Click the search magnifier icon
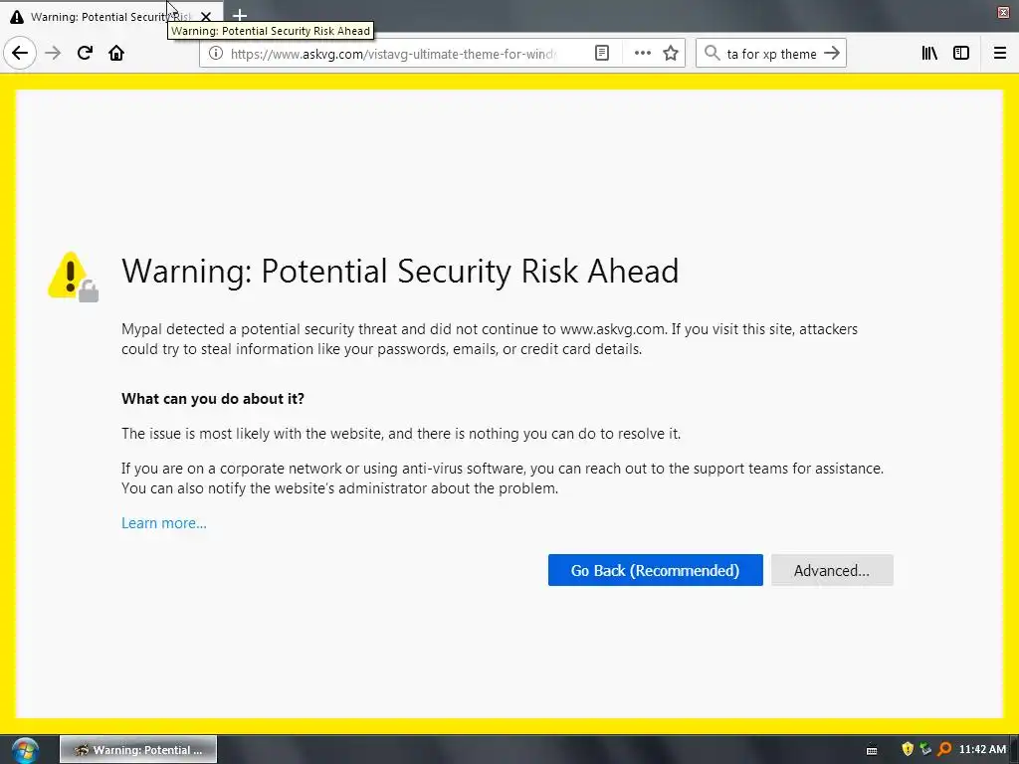This screenshot has height=764, width=1019. (x=713, y=54)
